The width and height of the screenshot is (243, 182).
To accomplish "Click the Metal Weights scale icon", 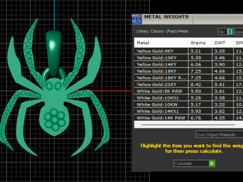I will (137, 19).
